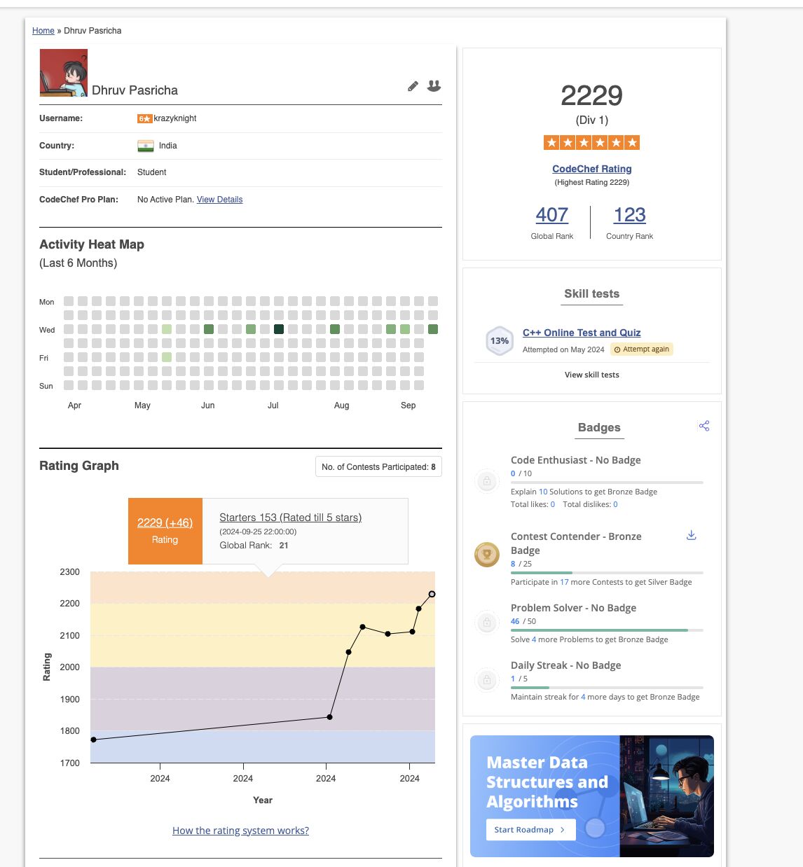This screenshot has width=803, height=867.
Task: Click View skill tests
Action: [591, 375]
